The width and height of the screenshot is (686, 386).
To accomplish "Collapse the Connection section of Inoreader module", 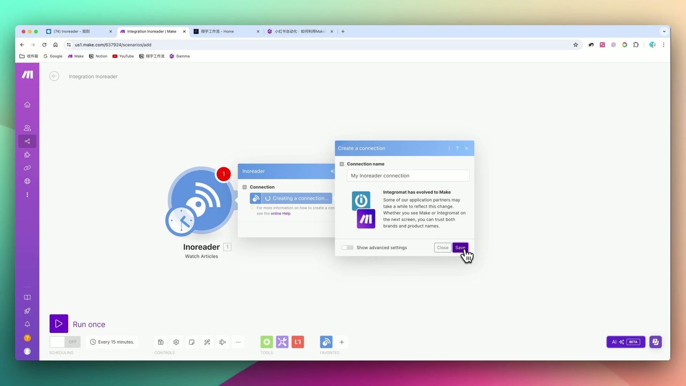I will click(x=244, y=187).
